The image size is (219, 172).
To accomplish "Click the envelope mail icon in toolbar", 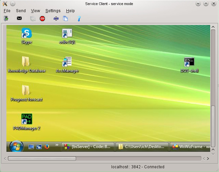I will 19,18.
